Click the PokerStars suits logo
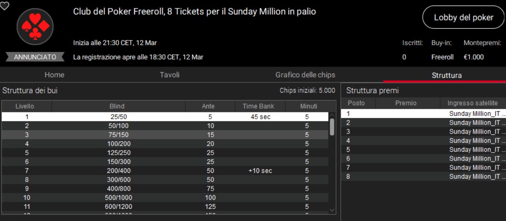Image resolution: width=506 pixels, height=221 pixels. (x=35, y=27)
